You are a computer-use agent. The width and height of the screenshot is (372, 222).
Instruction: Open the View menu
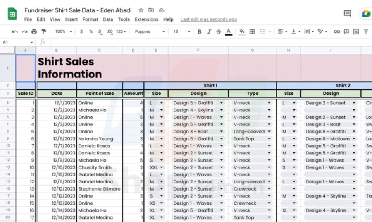click(55, 19)
